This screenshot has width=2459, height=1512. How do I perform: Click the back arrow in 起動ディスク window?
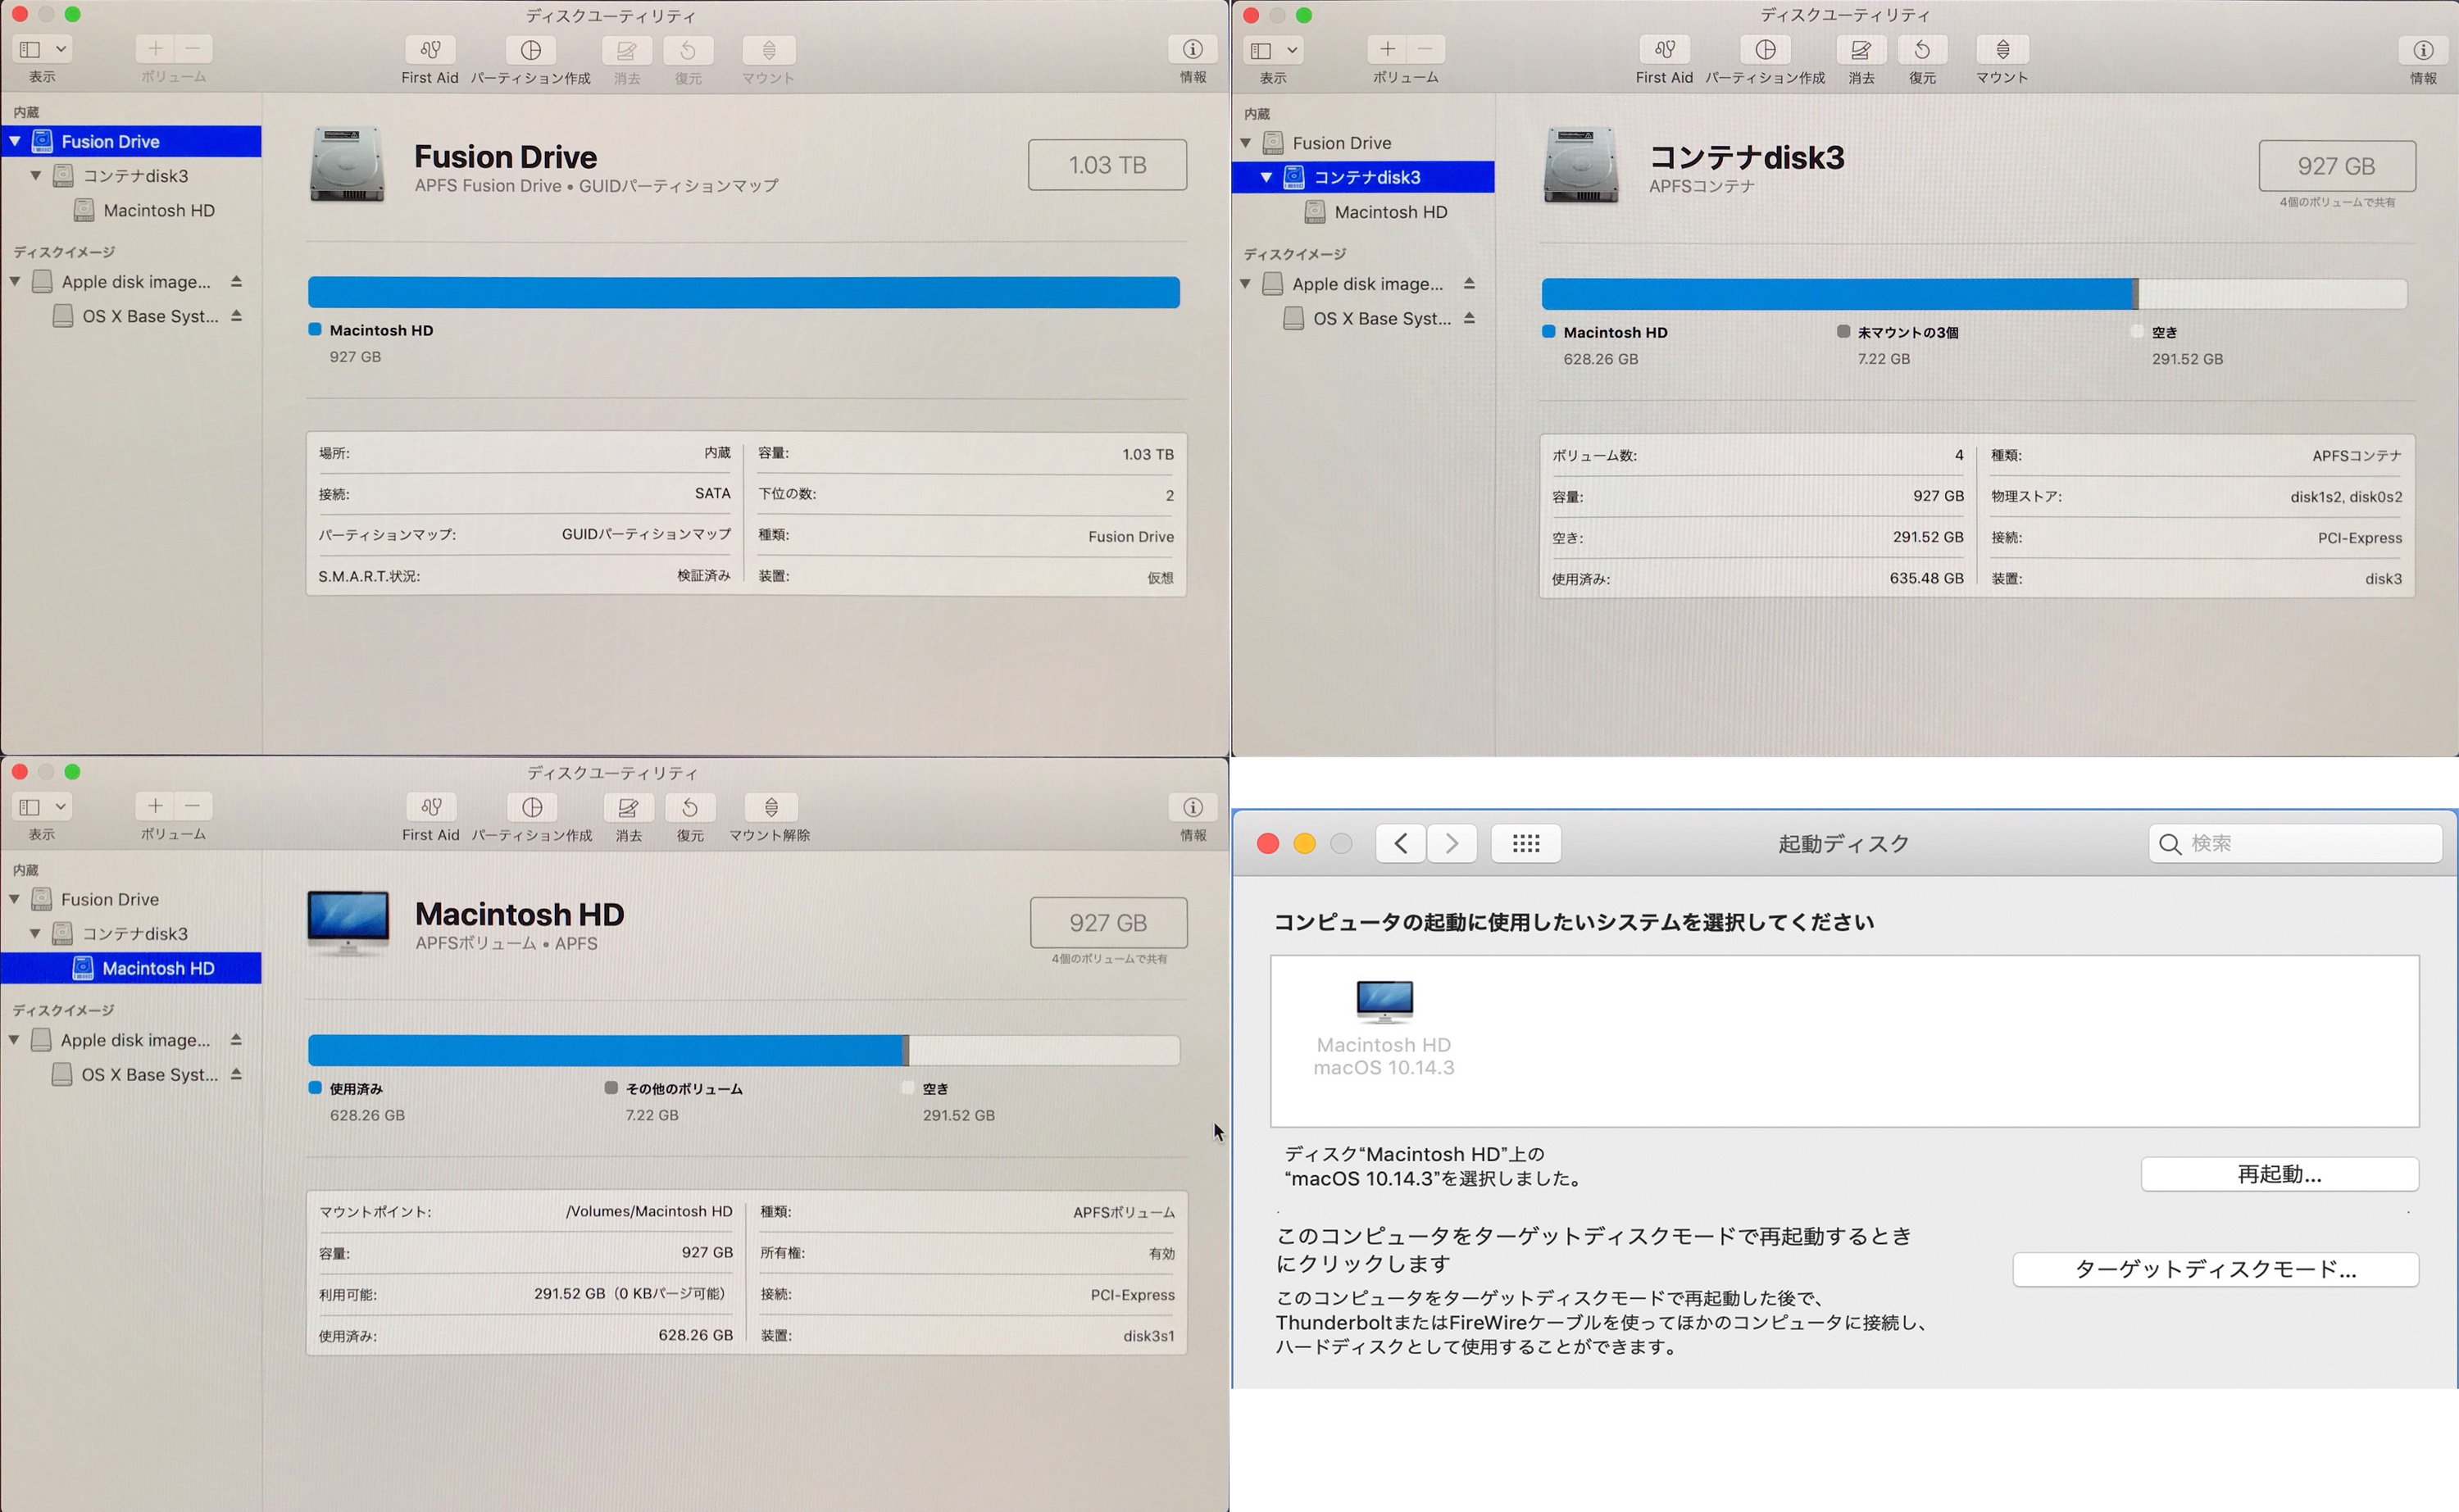coord(1400,843)
